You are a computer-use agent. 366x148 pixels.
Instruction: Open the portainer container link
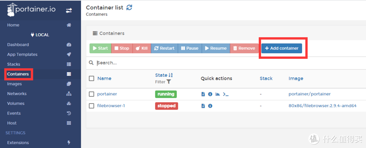[x=107, y=94]
